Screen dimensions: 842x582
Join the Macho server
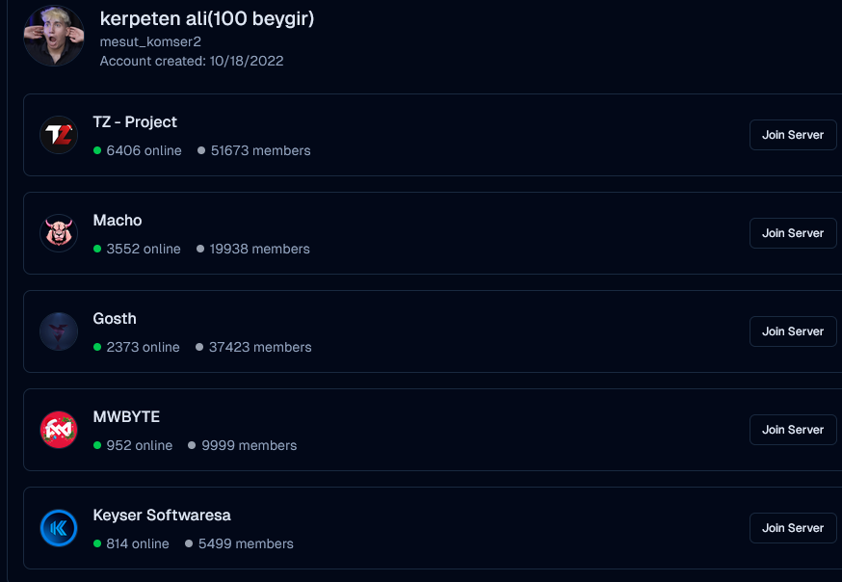click(793, 233)
